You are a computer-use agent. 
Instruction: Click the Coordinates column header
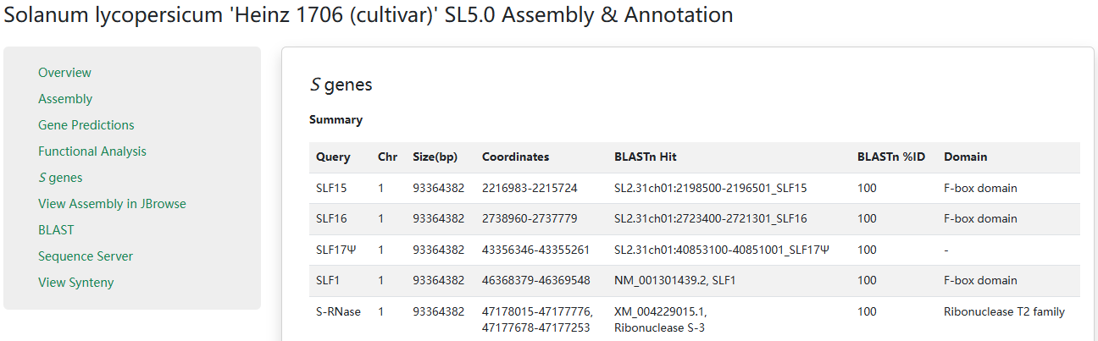tap(515, 157)
